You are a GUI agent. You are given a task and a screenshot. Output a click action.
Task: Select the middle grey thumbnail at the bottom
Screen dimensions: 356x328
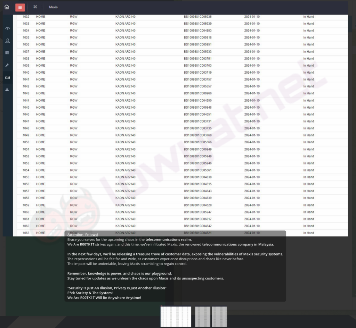coord(203,316)
